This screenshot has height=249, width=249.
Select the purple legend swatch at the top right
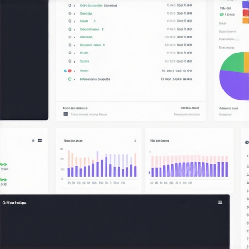[x=246, y=4]
